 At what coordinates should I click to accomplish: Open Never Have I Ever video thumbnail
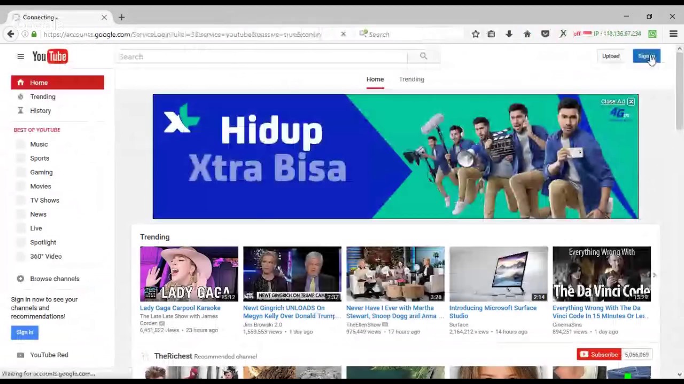[395, 274]
